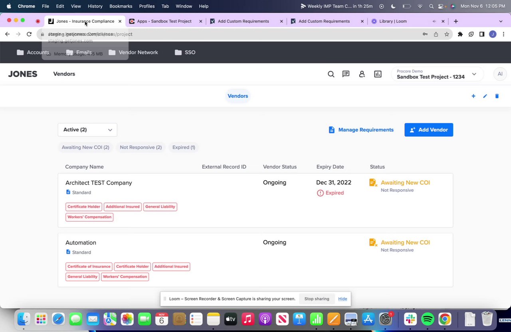This screenshot has height=332, width=511.
Task: Click the JONES logo
Action: tap(23, 74)
